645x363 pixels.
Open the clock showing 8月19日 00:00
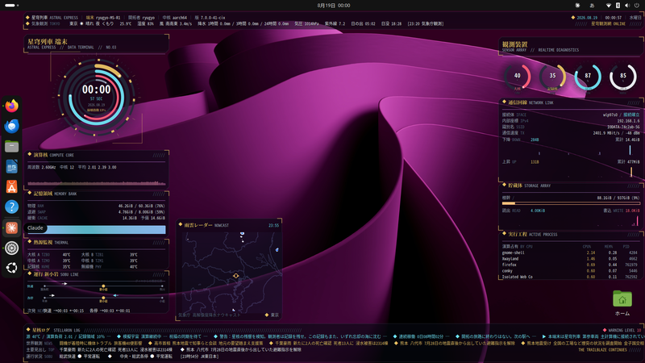point(334,6)
